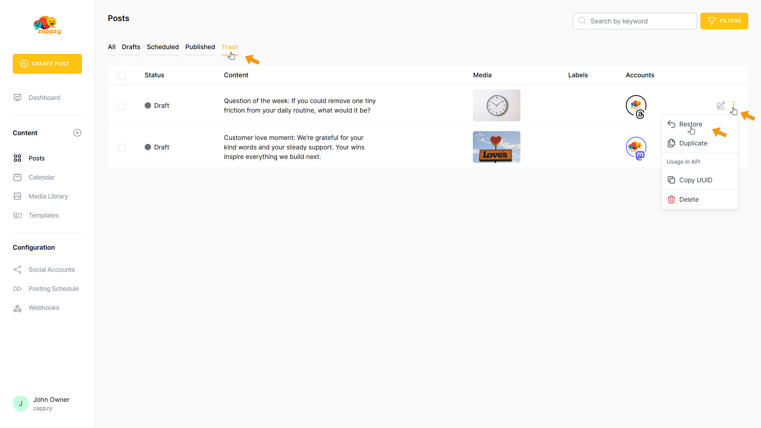The height and width of the screenshot is (428, 761).
Task: Select Delete in the post menu
Action: 688,199
